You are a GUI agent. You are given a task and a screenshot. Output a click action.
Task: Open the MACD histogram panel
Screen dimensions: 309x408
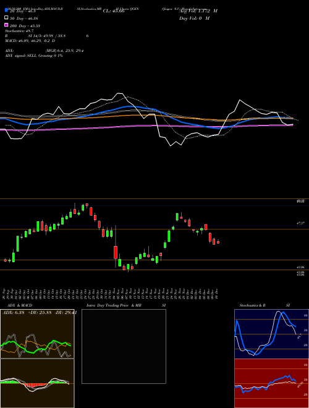[x=37, y=383]
